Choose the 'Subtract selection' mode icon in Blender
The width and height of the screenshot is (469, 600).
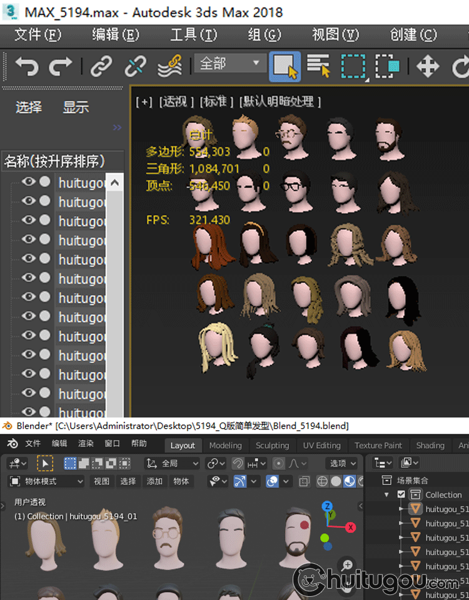pyautogui.click(x=98, y=463)
